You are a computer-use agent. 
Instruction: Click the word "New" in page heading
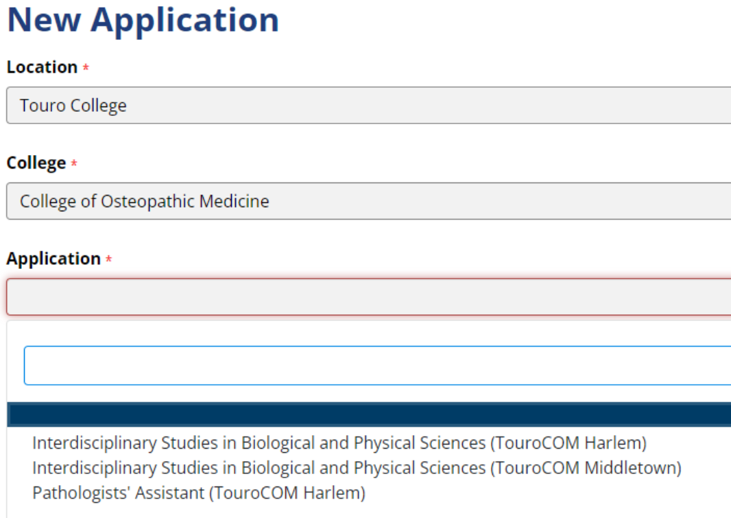(44, 20)
